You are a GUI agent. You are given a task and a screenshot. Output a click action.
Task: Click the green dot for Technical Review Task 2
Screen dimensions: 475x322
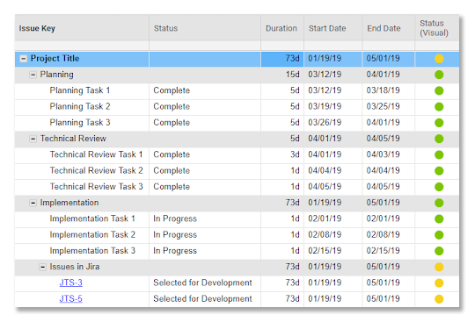(439, 171)
